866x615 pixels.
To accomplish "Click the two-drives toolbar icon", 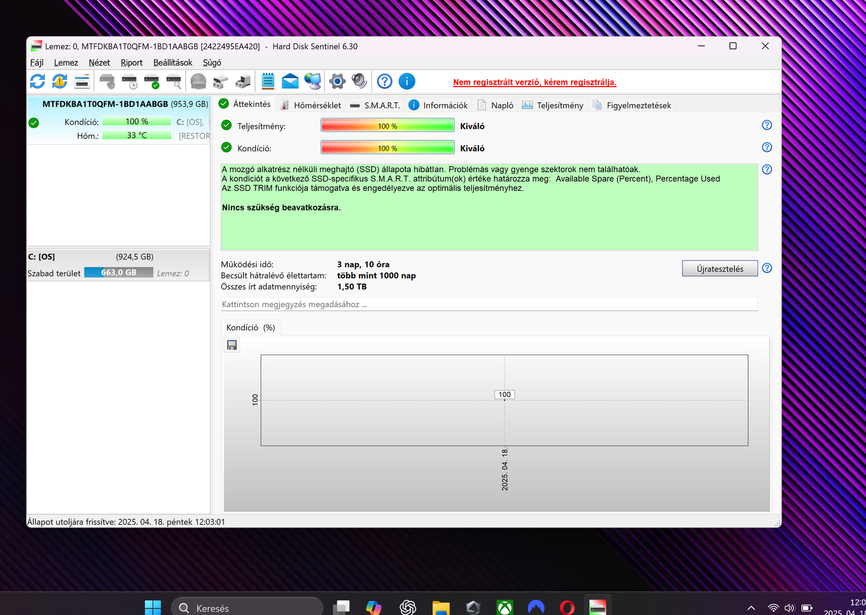I will tap(220, 81).
